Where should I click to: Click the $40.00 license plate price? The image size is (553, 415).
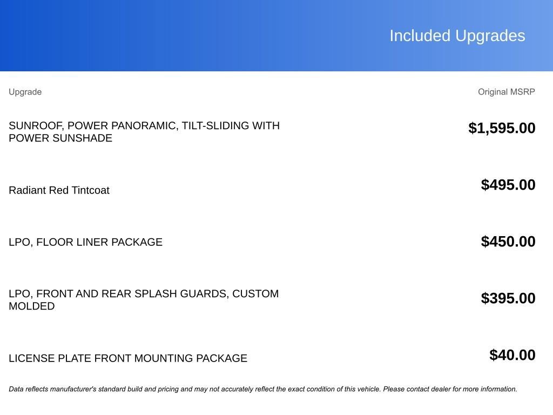(512, 354)
